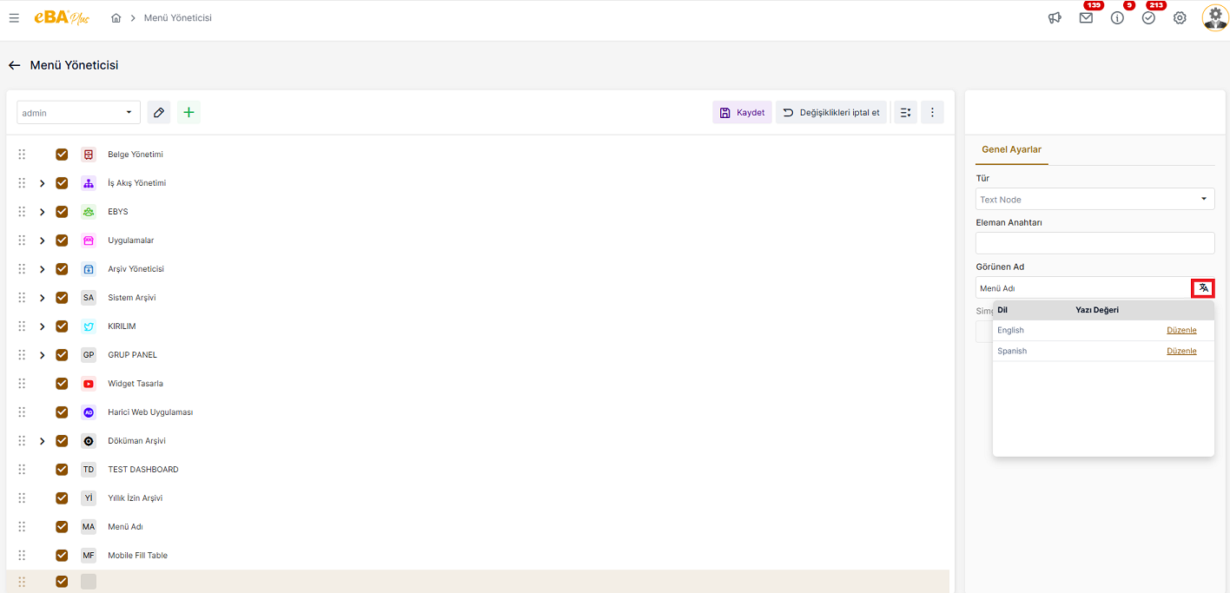Expand the İş Akış Yönetimi node
1230x593 pixels.
tap(42, 183)
